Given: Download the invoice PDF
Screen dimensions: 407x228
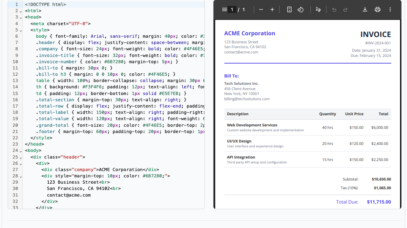Looking at the screenshot, I should [x=365, y=9].
